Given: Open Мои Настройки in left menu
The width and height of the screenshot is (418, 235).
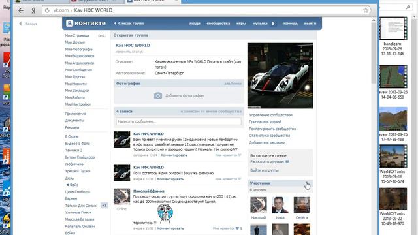Looking at the screenshot, I should coord(78,104).
